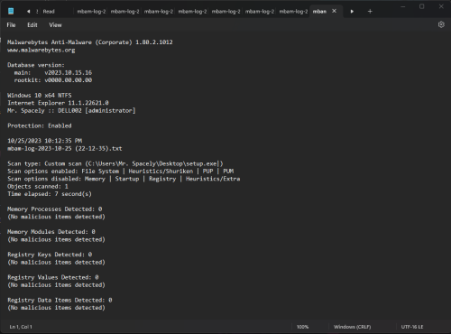Switch to the last mbam-log-2 tab
The height and width of the screenshot is (334, 451).
pyautogui.click(x=293, y=12)
